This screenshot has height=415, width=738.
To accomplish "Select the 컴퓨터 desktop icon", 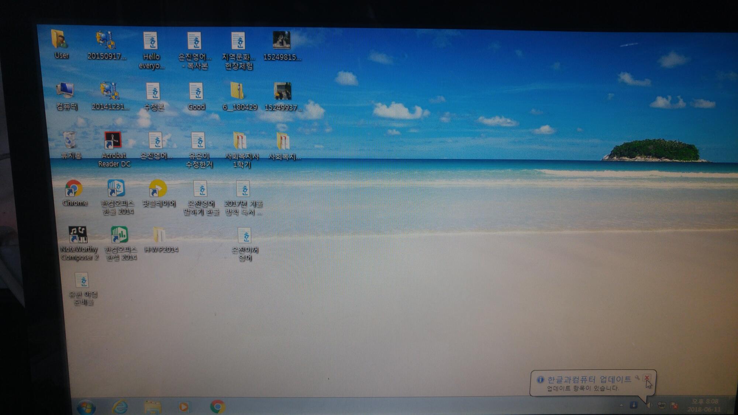I will pyautogui.click(x=65, y=91).
